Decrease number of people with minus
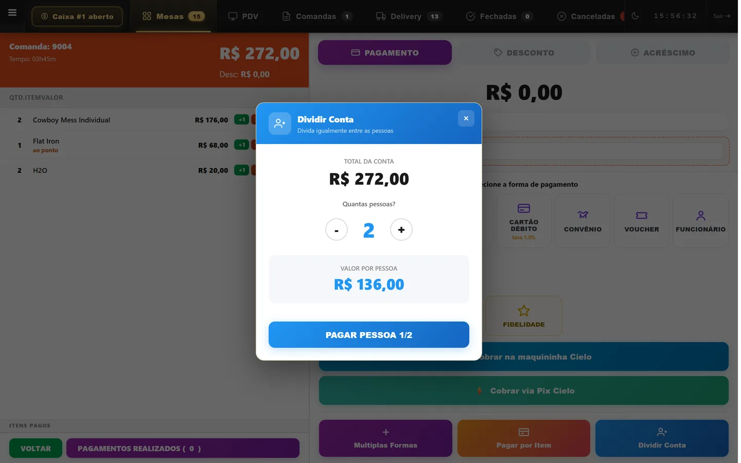Image resolution: width=741 pixels, height=463 pixels. 337,229
